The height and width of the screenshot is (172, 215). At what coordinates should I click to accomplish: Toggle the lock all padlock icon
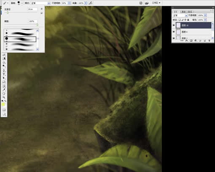click(x=188, y=20)
